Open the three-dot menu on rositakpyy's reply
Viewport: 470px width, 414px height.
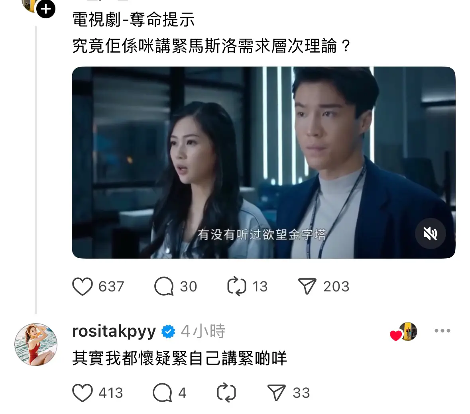click(442, 331)
